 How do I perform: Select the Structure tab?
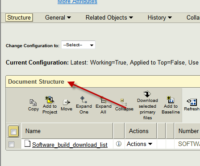coord(19,18)
